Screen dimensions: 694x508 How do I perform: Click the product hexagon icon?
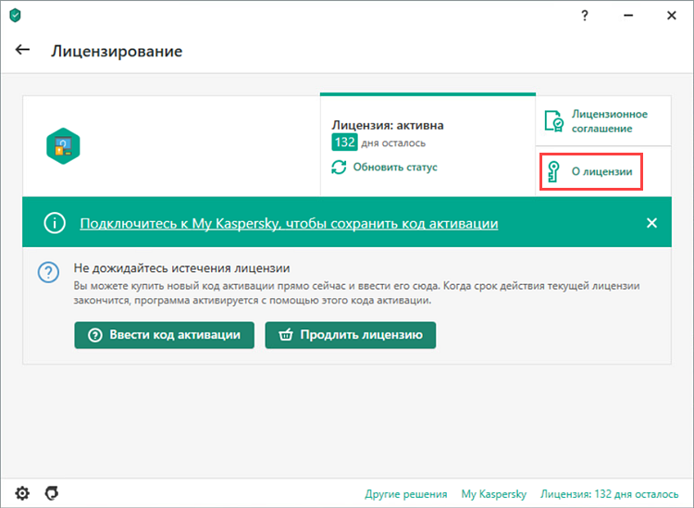(63, 146)
